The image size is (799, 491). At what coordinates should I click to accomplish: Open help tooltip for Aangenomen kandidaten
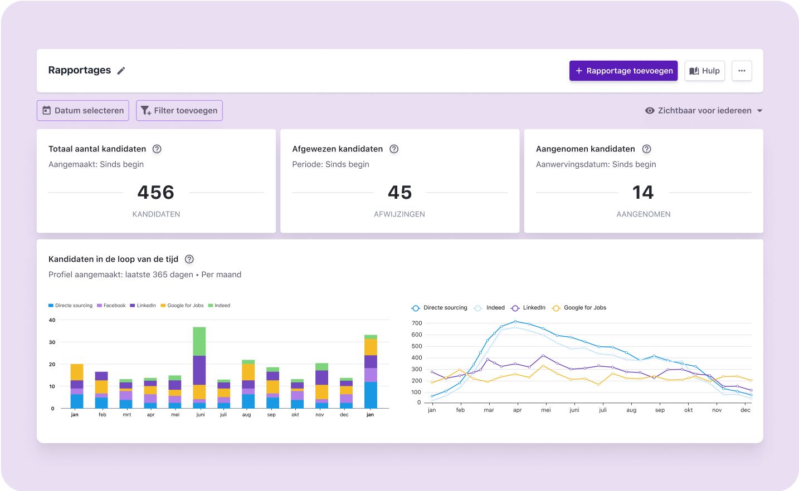[646, 149]
